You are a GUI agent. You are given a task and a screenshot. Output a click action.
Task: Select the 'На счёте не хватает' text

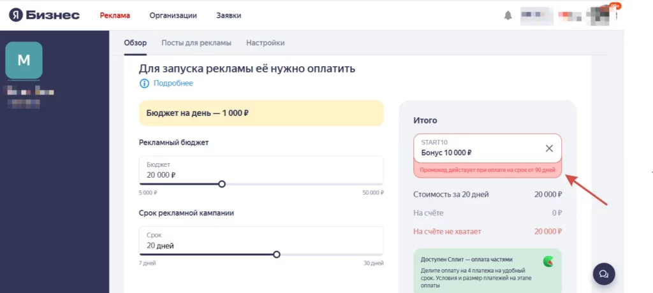coord(447,231)
